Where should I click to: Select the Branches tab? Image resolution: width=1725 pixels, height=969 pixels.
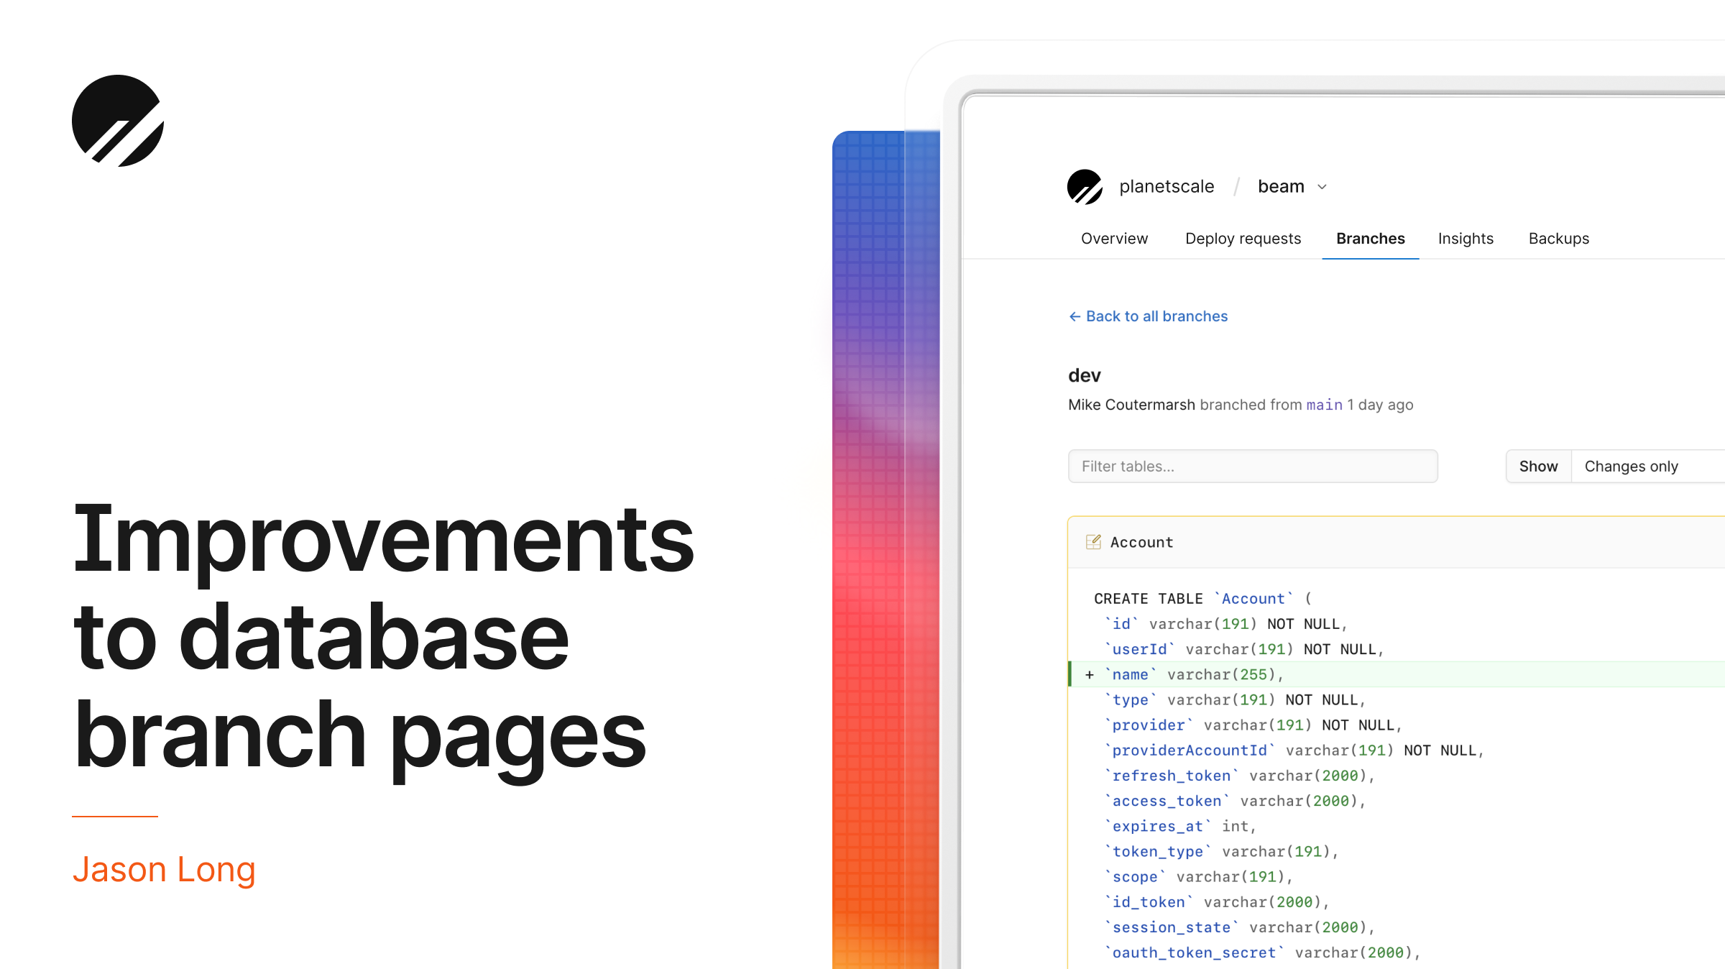1370,239
